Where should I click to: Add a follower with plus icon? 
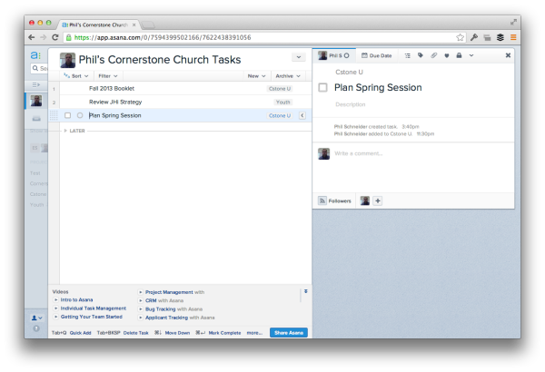click(x=378, y=201)
